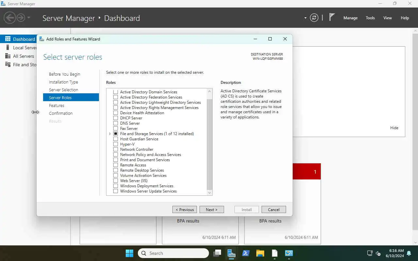The image size is (418, 261).
Task: Click the Server Manager taskbar icon
Action: tap(232, 253)
